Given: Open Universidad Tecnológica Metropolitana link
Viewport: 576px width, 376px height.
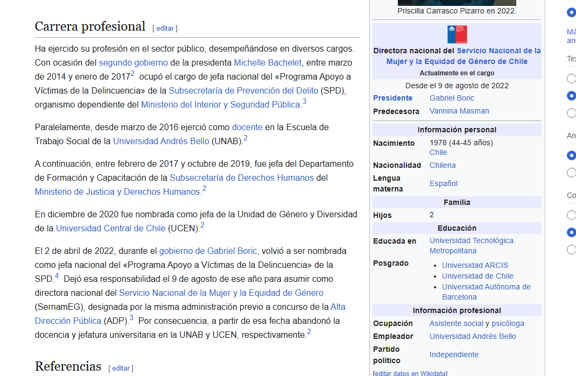Looking at the screenshot, I should pos(472,246).
